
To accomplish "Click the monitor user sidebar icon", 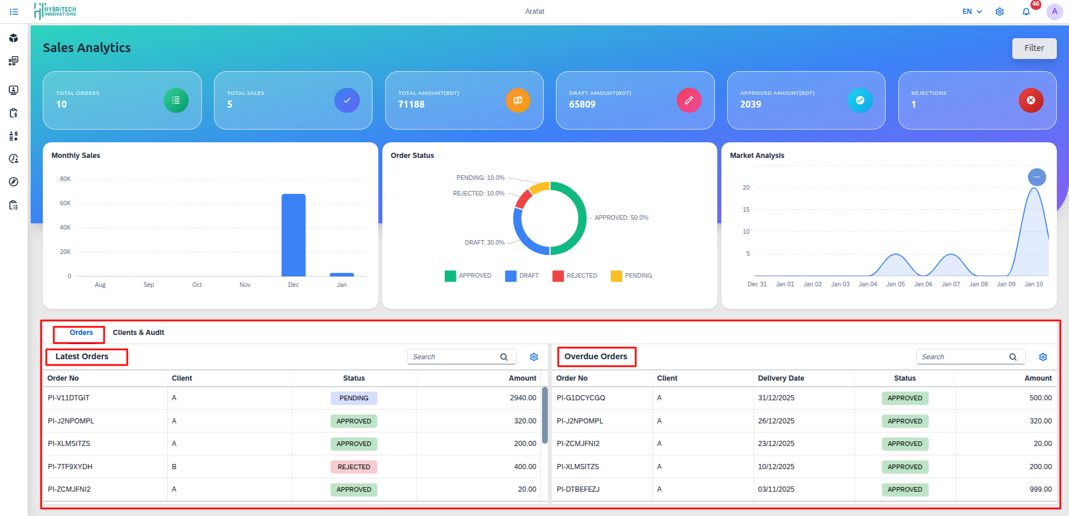I will tap(13, 90).
